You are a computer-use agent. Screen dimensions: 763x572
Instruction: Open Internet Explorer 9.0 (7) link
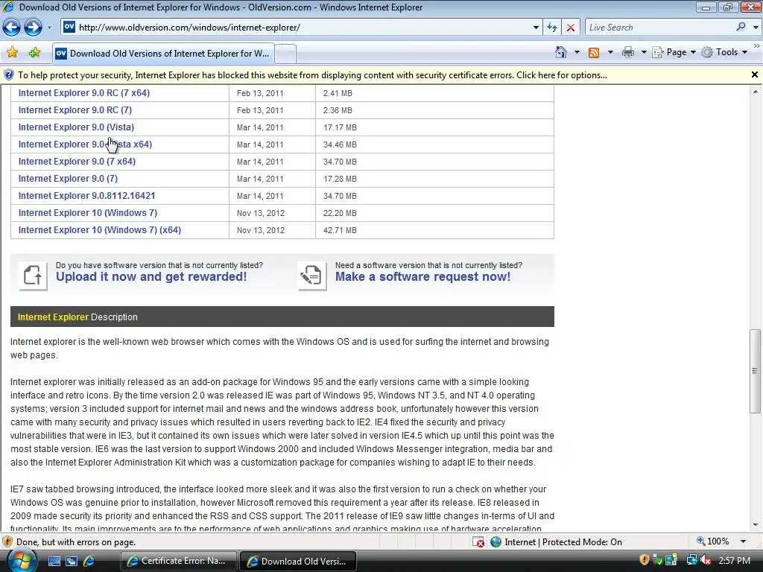pyautogui.click(x=68, y=179)
